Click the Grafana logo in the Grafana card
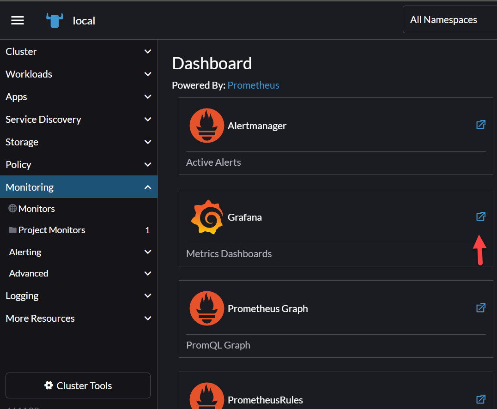This screenshot has width=497, height=409. (206, 217)
